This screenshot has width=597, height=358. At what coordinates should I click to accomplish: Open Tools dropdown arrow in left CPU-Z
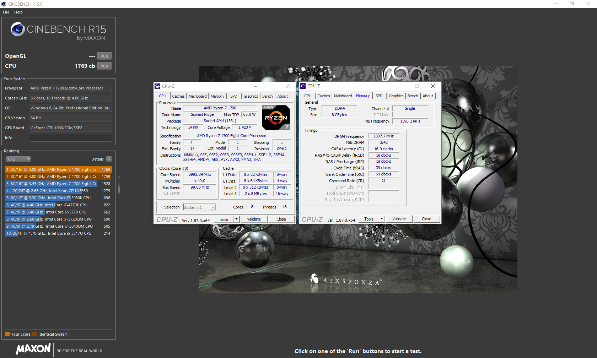click(x=236, y=219)
